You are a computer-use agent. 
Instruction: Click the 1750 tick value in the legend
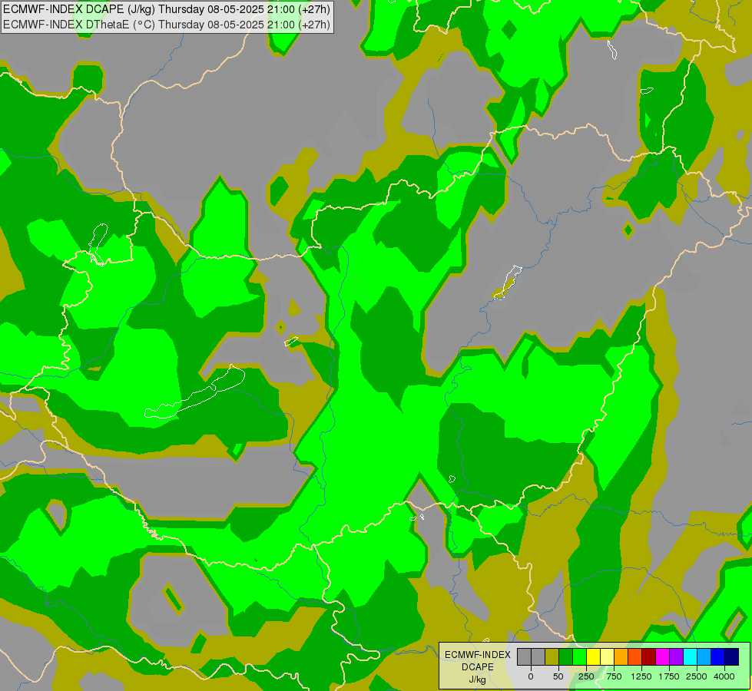coord(669,676)
